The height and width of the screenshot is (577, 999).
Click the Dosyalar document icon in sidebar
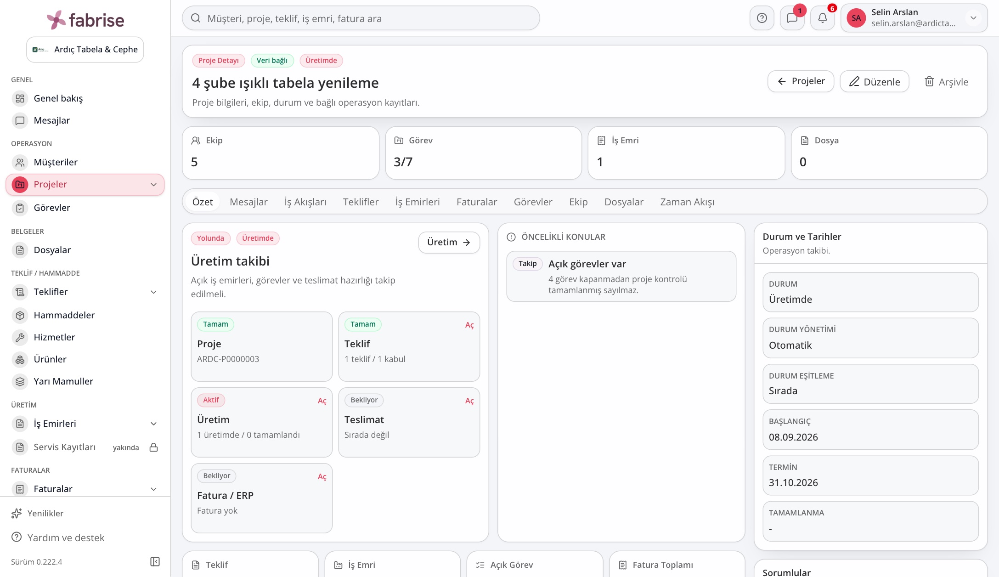coord(20,250)
